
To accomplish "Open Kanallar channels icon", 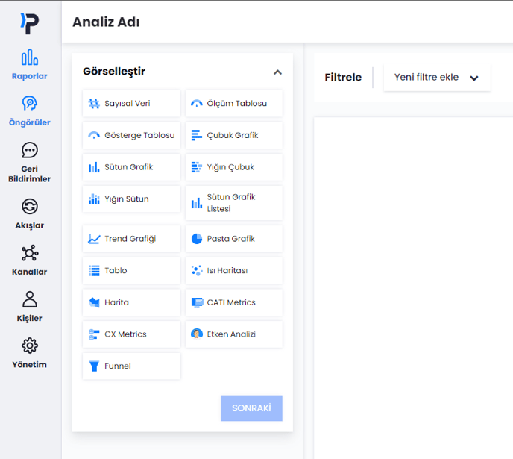I will click(30, 253).
